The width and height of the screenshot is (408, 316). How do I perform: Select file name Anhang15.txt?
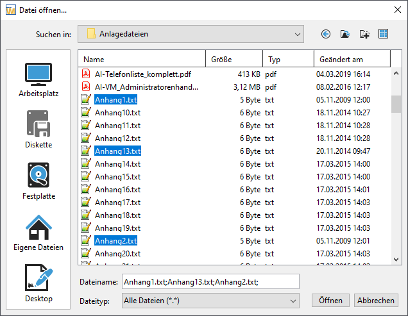[x=117, y=177]
